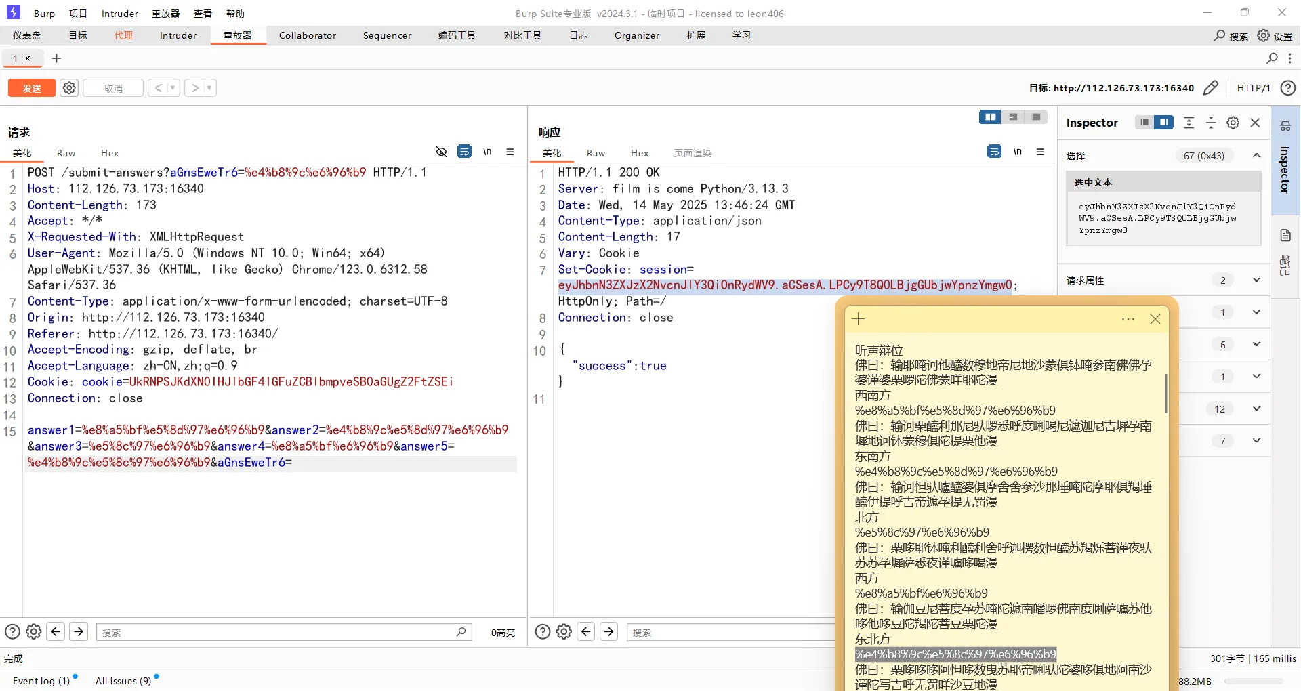Set the Inspector to its first layout toggle
This screenshot has width=1301, height=691.
1144,122
